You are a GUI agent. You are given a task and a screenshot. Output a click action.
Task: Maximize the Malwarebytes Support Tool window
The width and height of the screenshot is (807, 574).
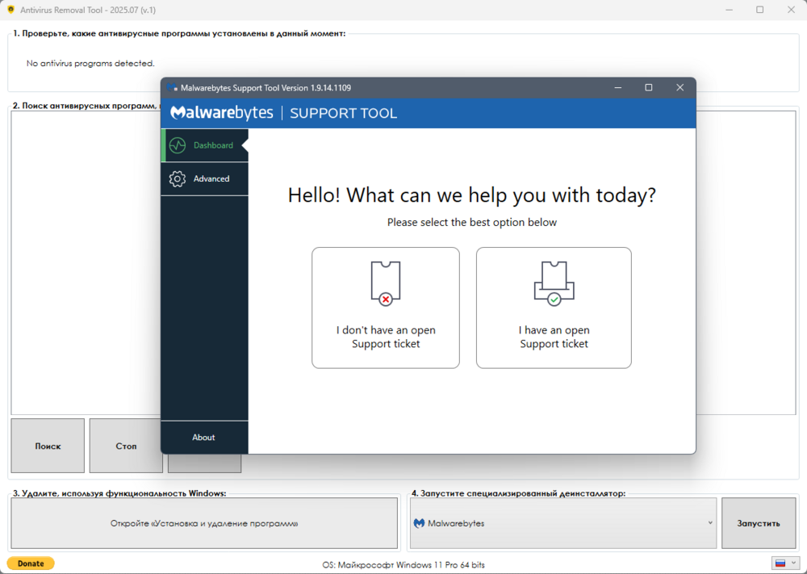coord(648,87)
